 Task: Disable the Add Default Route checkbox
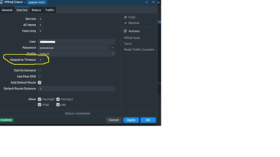39,83
